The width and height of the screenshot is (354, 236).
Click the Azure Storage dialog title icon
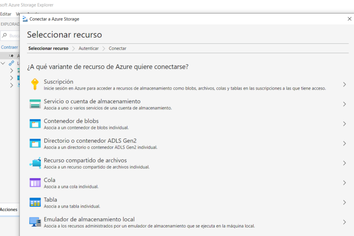tap(25, 19)
